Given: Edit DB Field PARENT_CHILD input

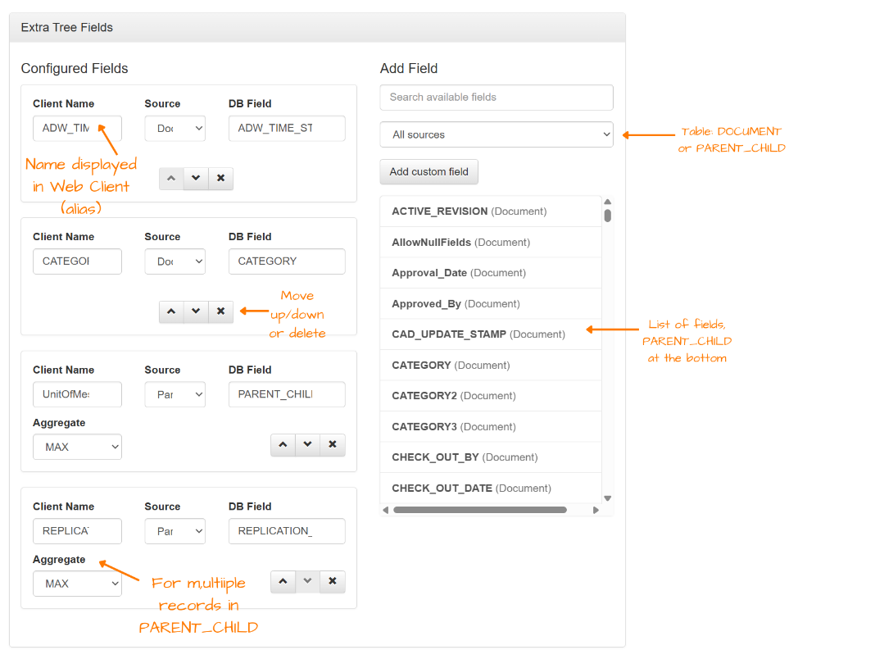Looking at the screenshot, I should 287,394.
